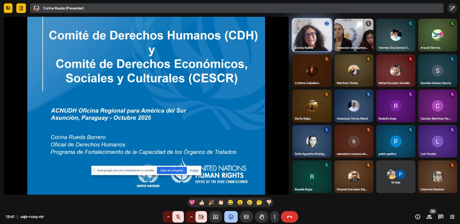Screen dimensions: 460x224
Task: Open the participants list showing 33
Action: [x=429, y=217]
